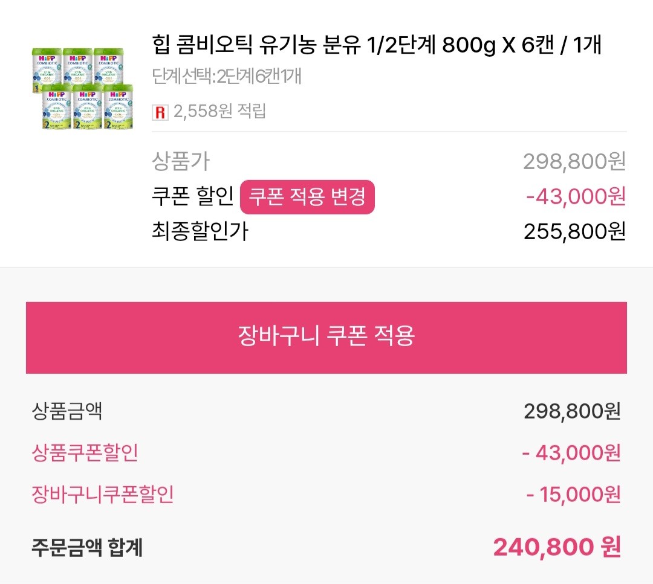653x584 pixels.
Task: Tap the 상품쿠폰할인 summary label
Action: point(85,452)
